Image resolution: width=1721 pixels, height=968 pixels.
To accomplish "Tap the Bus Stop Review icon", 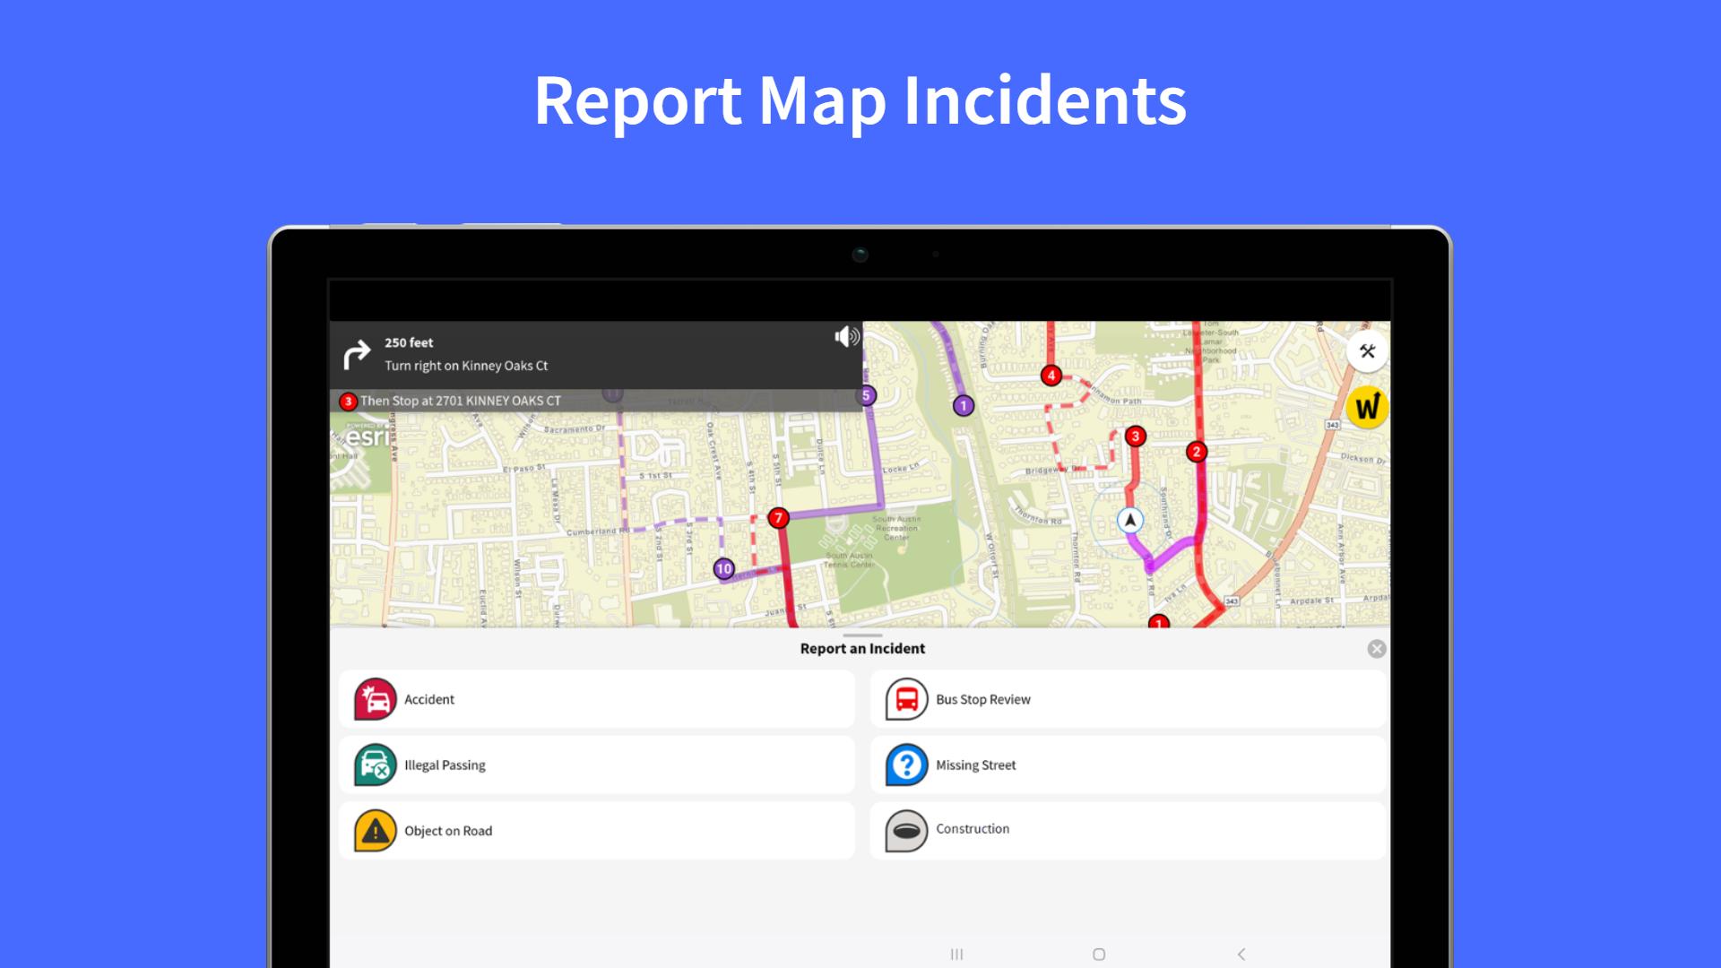I will (906, 699).
